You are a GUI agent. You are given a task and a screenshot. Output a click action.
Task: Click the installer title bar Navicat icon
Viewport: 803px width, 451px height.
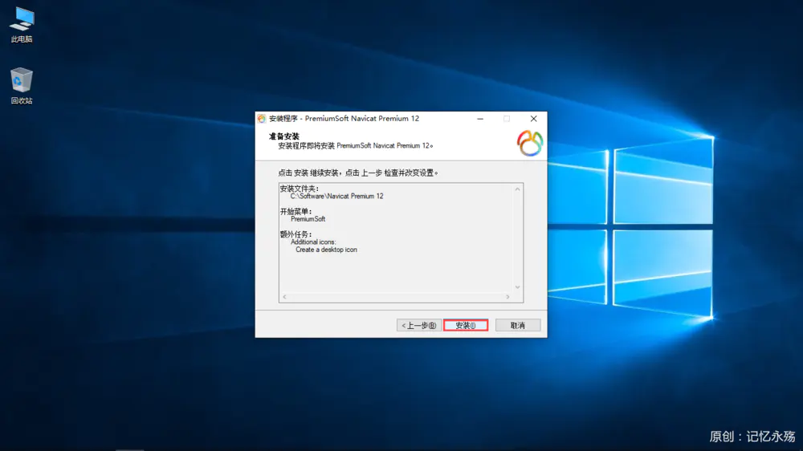pos(262,119)
